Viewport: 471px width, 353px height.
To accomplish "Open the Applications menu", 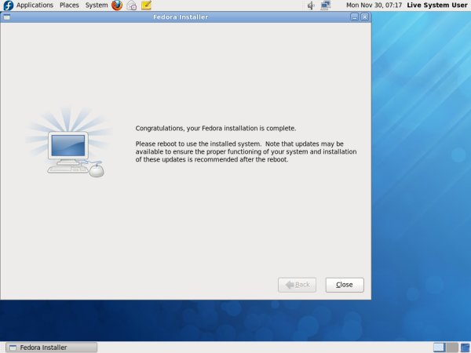I will 35,5.
